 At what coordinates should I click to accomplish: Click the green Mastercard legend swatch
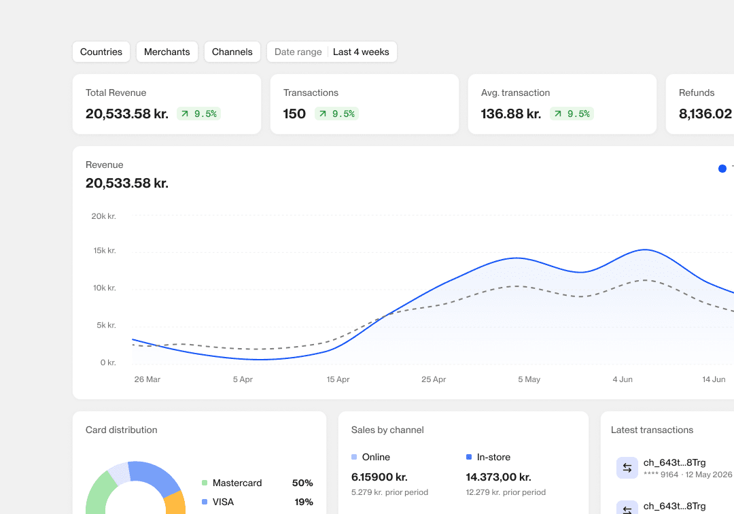click(205, 483)
